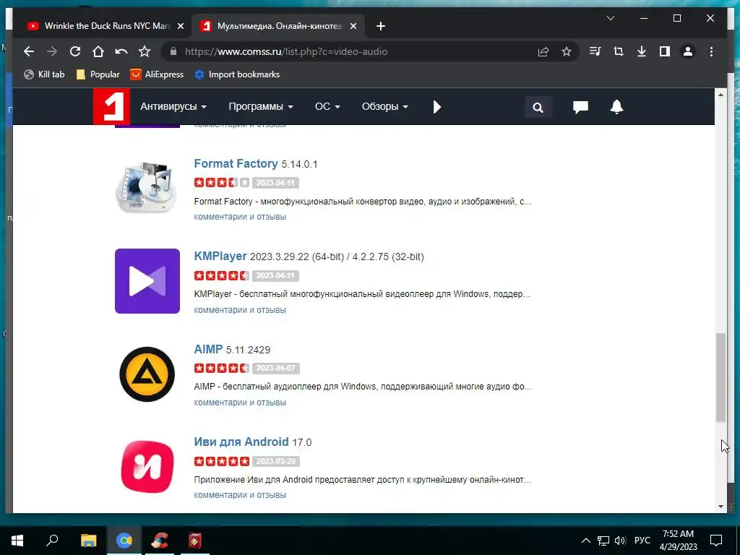This screenshot has height=555, width=740.
Task: Open the tab search chevron
Action: click(610, 18)
